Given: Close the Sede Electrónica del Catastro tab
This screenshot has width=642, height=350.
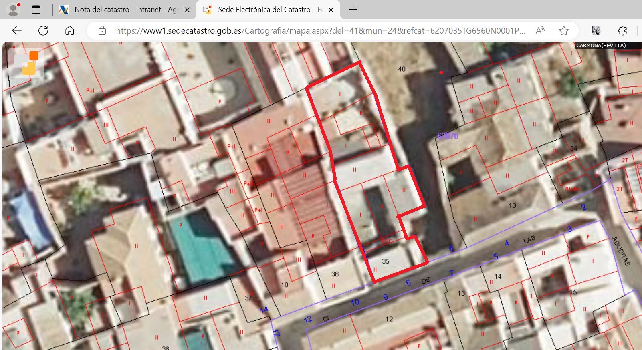Looking at the screenshot, I should tap(331, 10).
